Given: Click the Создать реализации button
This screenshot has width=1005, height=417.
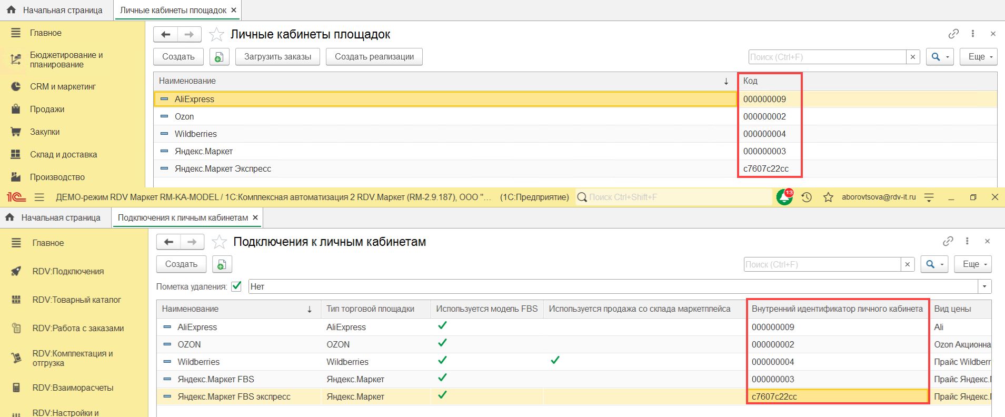Looking at the screenshot, I should (x=374, y=57).
